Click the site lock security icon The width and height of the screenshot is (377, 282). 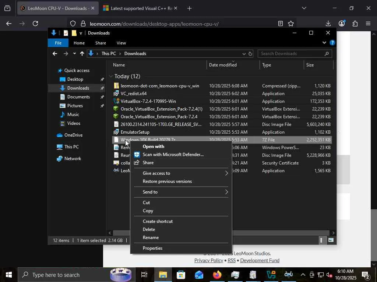[x=83, y=23]
